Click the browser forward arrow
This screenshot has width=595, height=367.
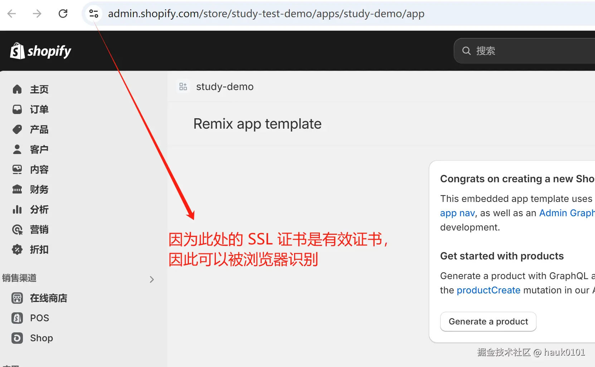[x=37, y=14]
